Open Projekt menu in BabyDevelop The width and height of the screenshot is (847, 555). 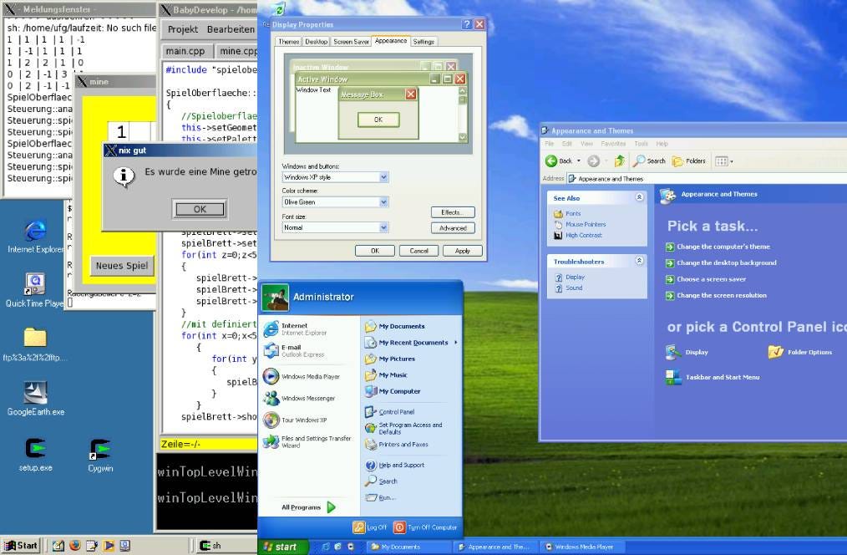(x=183, y=29)
